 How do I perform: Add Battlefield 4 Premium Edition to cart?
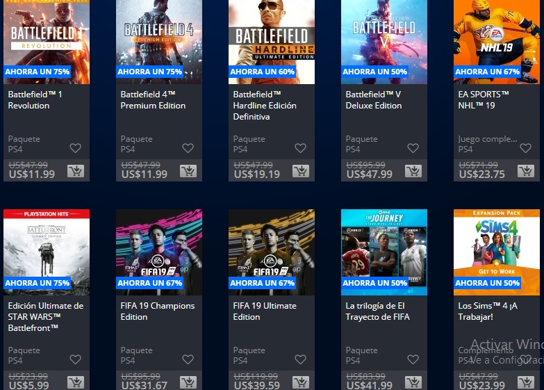pyautogui.click(x=188, y=171)
